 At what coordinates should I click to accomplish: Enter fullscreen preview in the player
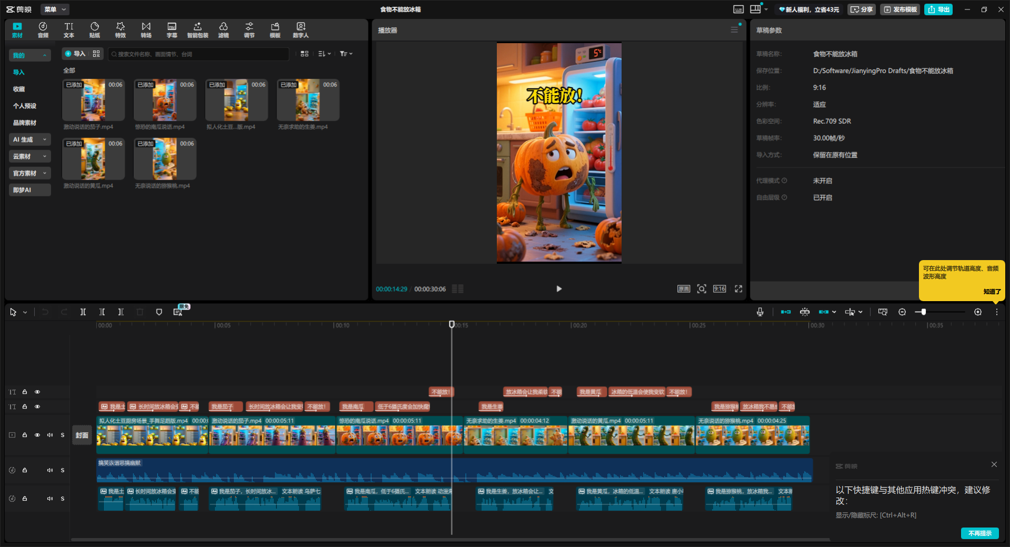pos(738,289)
